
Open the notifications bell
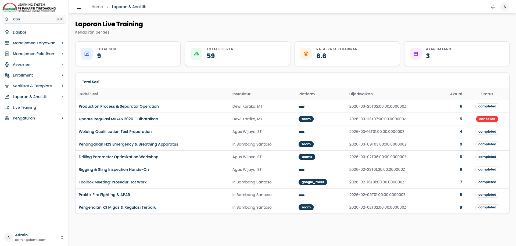pos(493,7)
